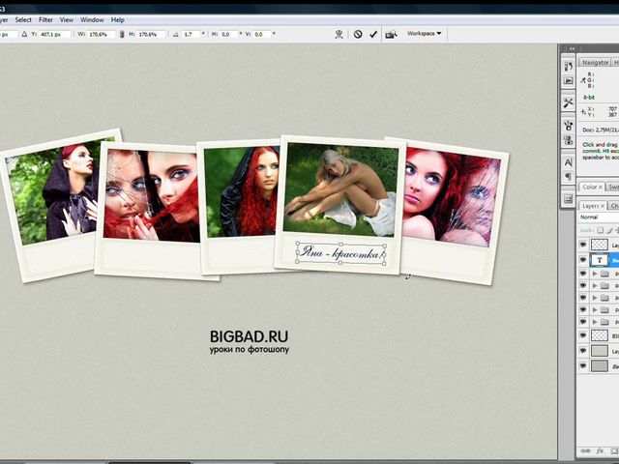Click the H height scale field 170.6%
The image size is (619, 464).
coord(151,35)
